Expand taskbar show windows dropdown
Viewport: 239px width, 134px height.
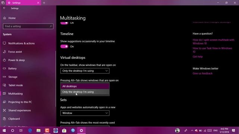(85, 71)
